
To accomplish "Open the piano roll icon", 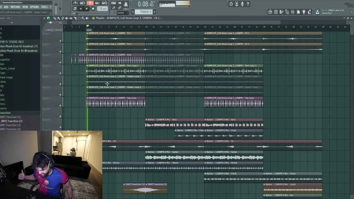I will 281,12.
